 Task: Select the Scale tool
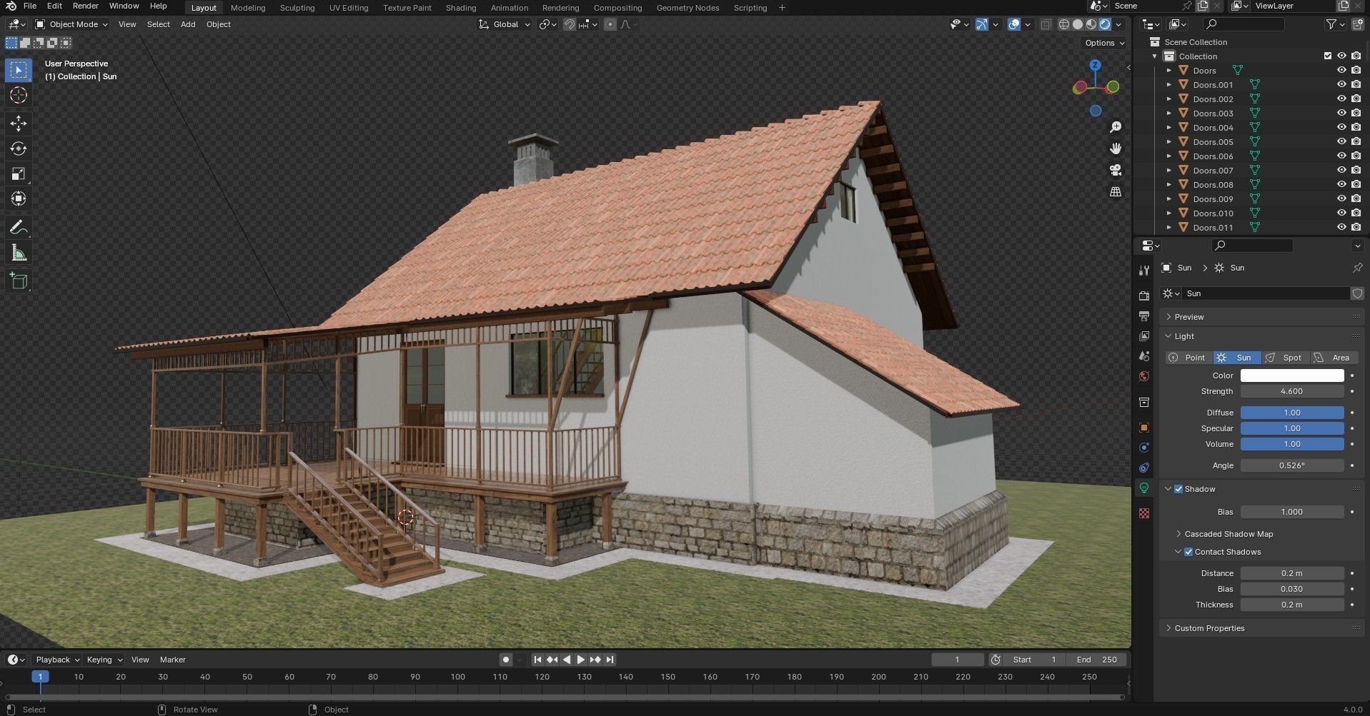coord(19,173)
